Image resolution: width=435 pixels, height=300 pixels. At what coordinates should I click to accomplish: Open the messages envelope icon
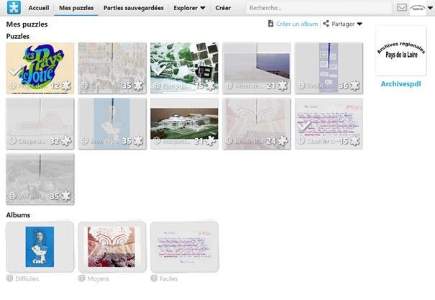pos(402,8)
